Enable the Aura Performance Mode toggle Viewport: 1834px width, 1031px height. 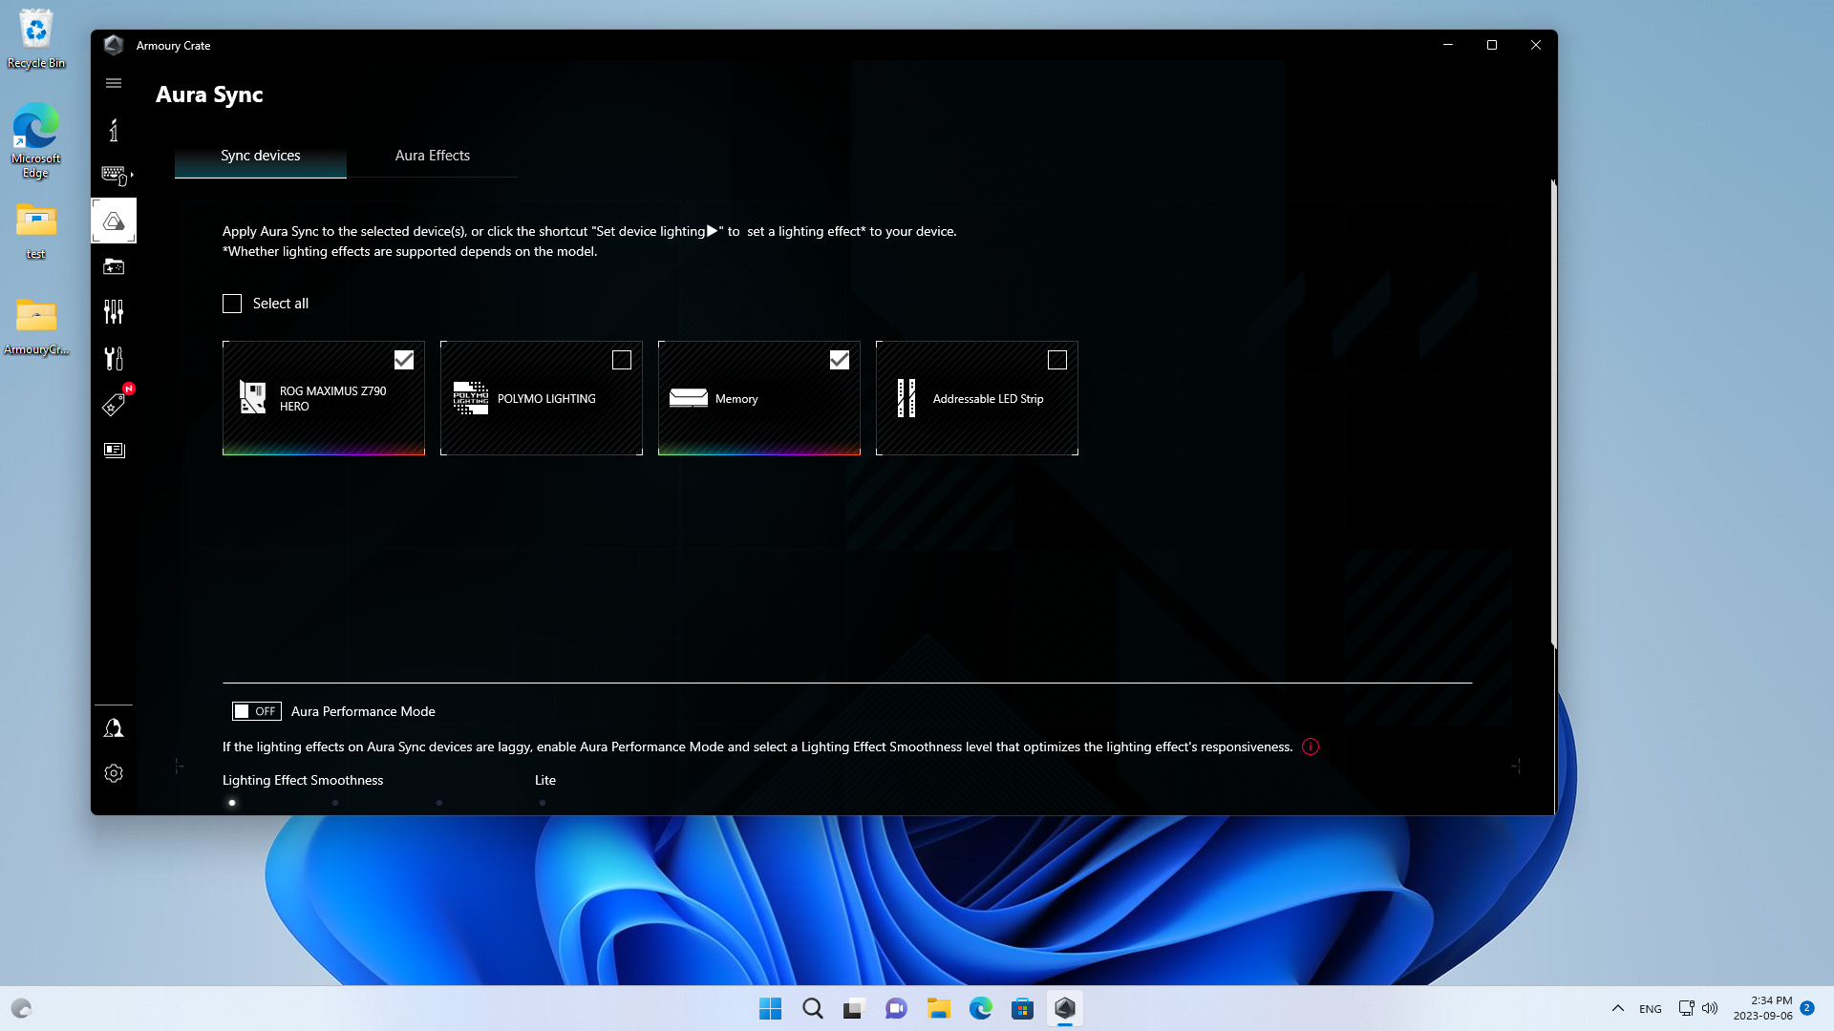[256, 711]
